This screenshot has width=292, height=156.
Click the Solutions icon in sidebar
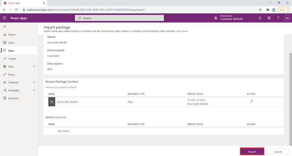pyautogui.click(x=5, y=98)
